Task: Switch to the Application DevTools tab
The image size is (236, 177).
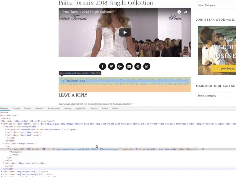Action: click(81, 108)
